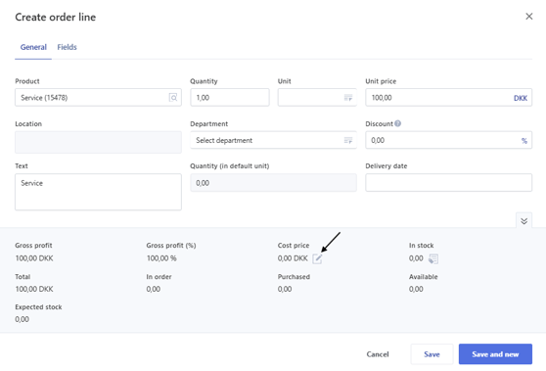The width and height of the screenshot is (546, 371).
Task: Save the order line
Action: 432,354
